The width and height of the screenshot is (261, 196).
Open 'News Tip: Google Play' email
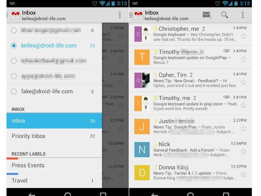(191, 126)
